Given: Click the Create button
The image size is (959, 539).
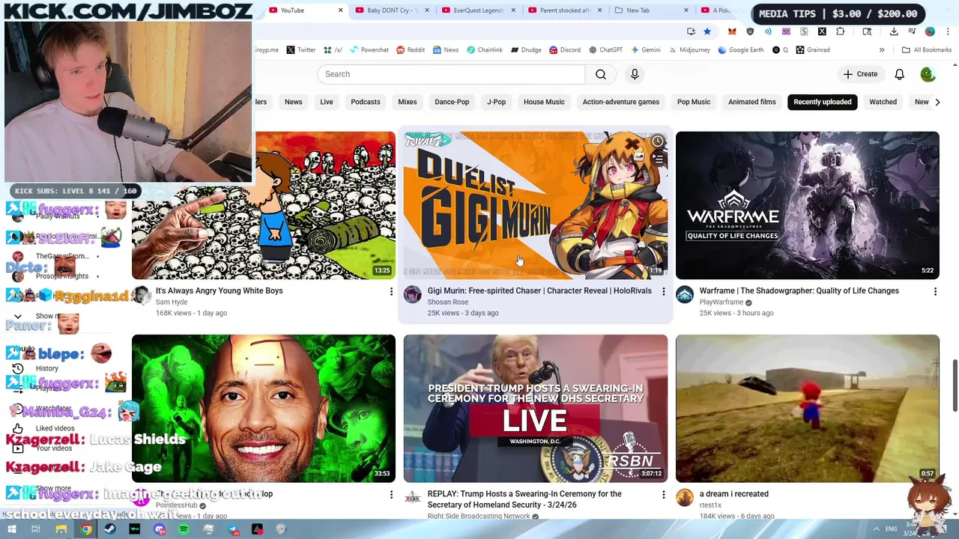Looking at the screenshot, I should pyautogui.click(x=860, y=74).
